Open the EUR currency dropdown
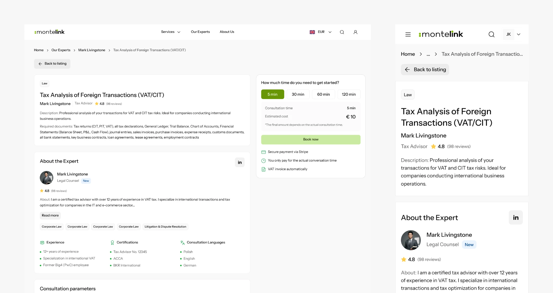The image size is (553, 293). [x=325, y=32]
